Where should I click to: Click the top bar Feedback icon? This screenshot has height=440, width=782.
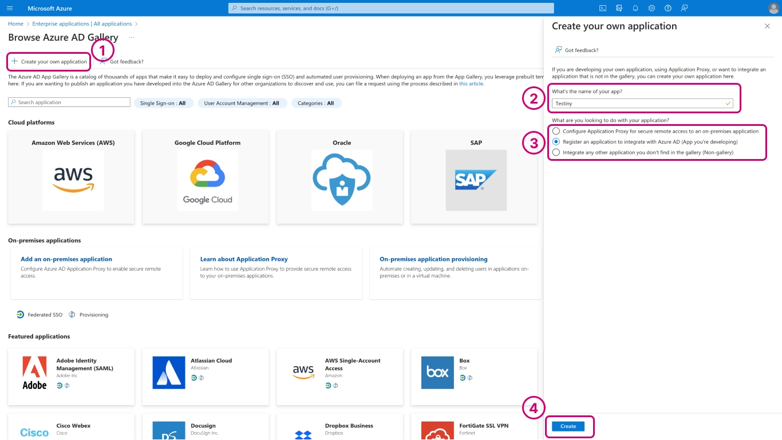tap(684, 9)
